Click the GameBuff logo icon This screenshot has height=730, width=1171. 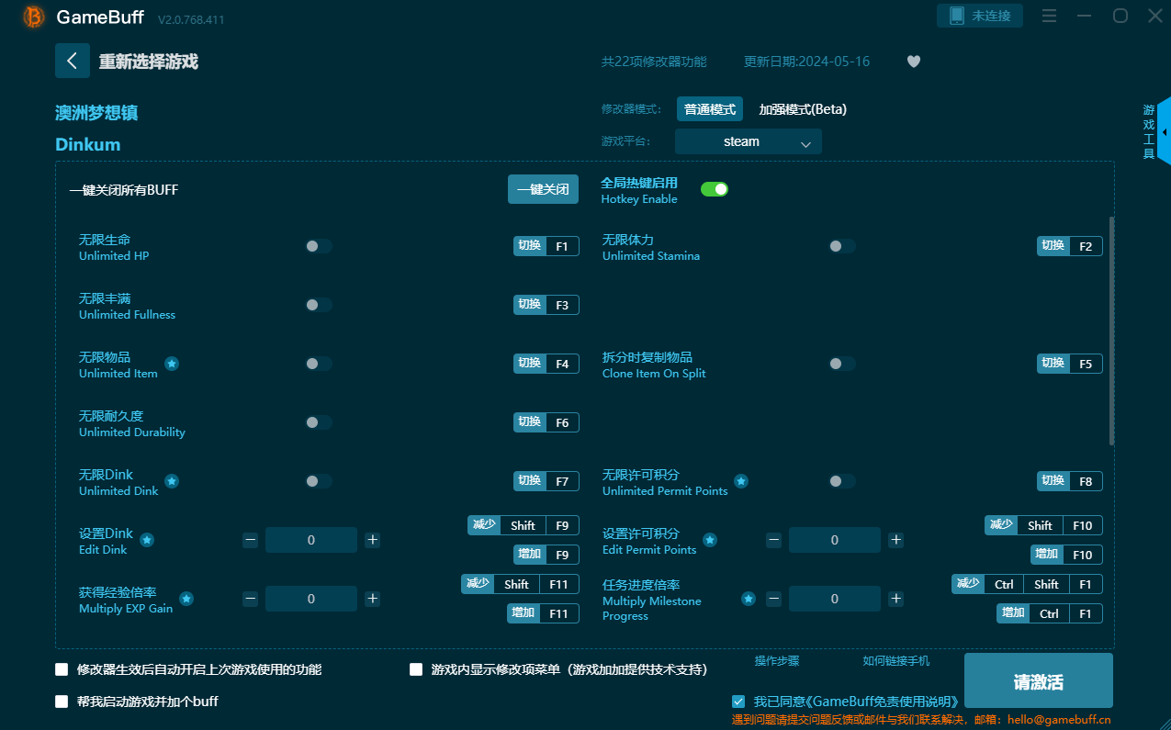(31, 17)
